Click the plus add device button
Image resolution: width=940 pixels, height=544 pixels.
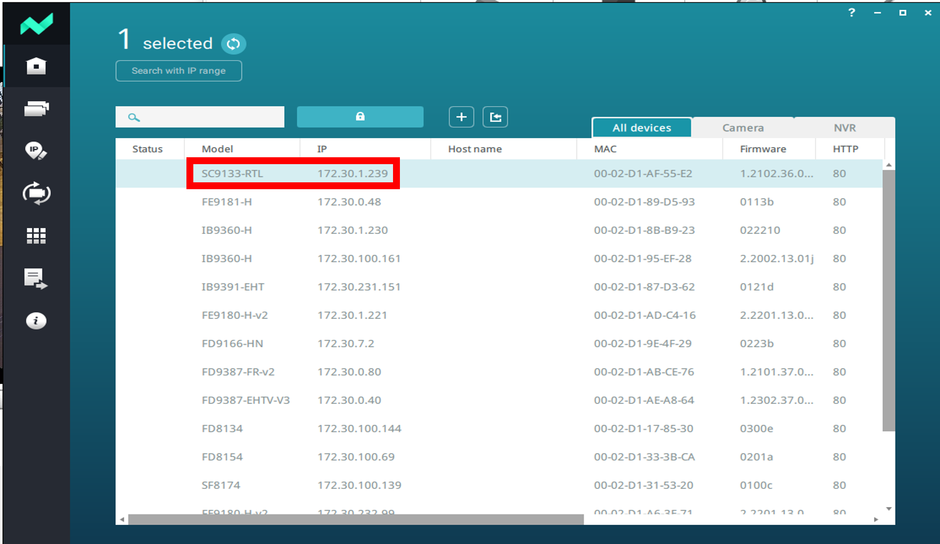pos(461,117)
